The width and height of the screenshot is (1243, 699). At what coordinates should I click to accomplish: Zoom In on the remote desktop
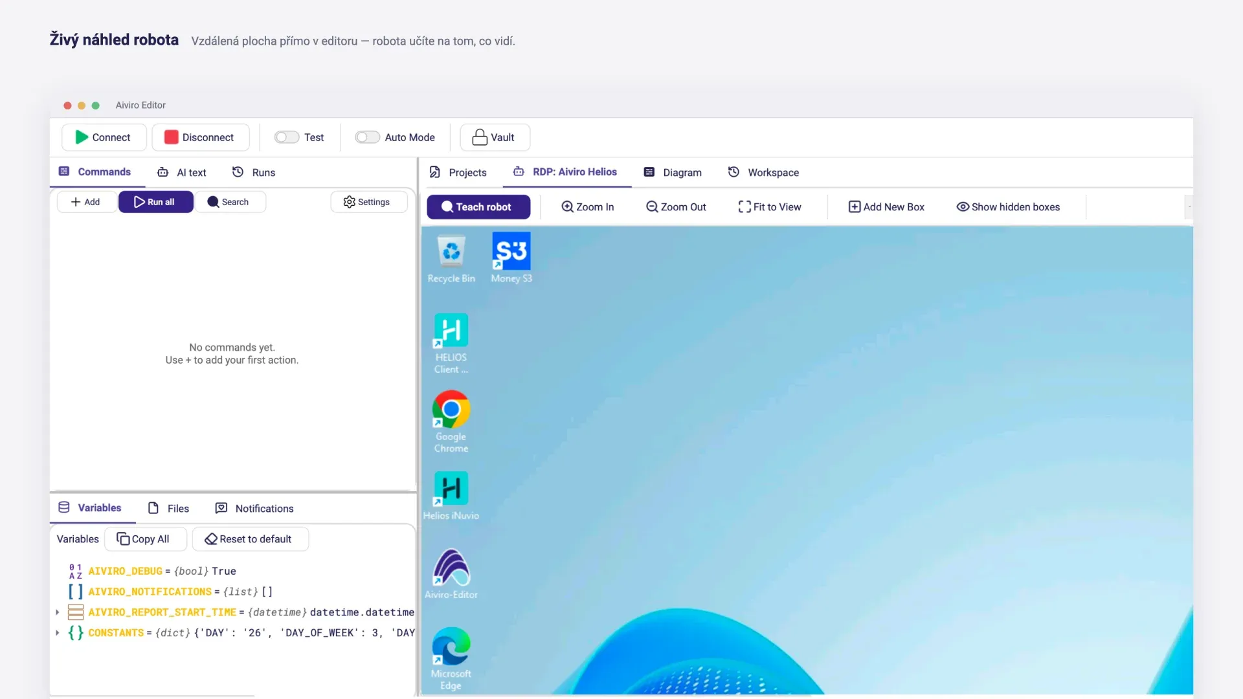(588, 207)
